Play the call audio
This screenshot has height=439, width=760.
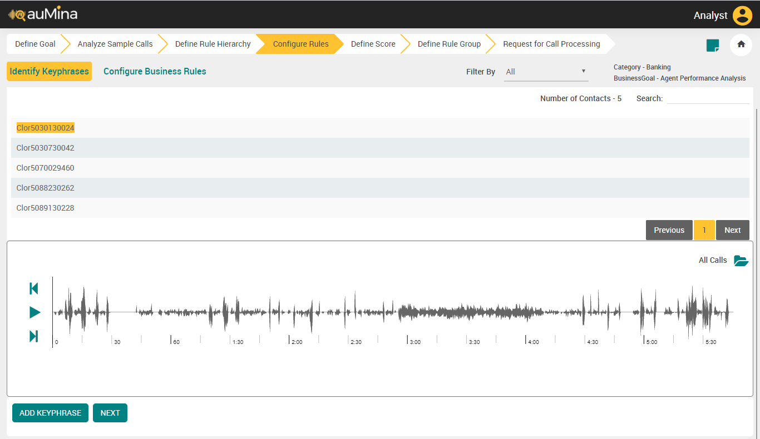click(x=34, y=312)
